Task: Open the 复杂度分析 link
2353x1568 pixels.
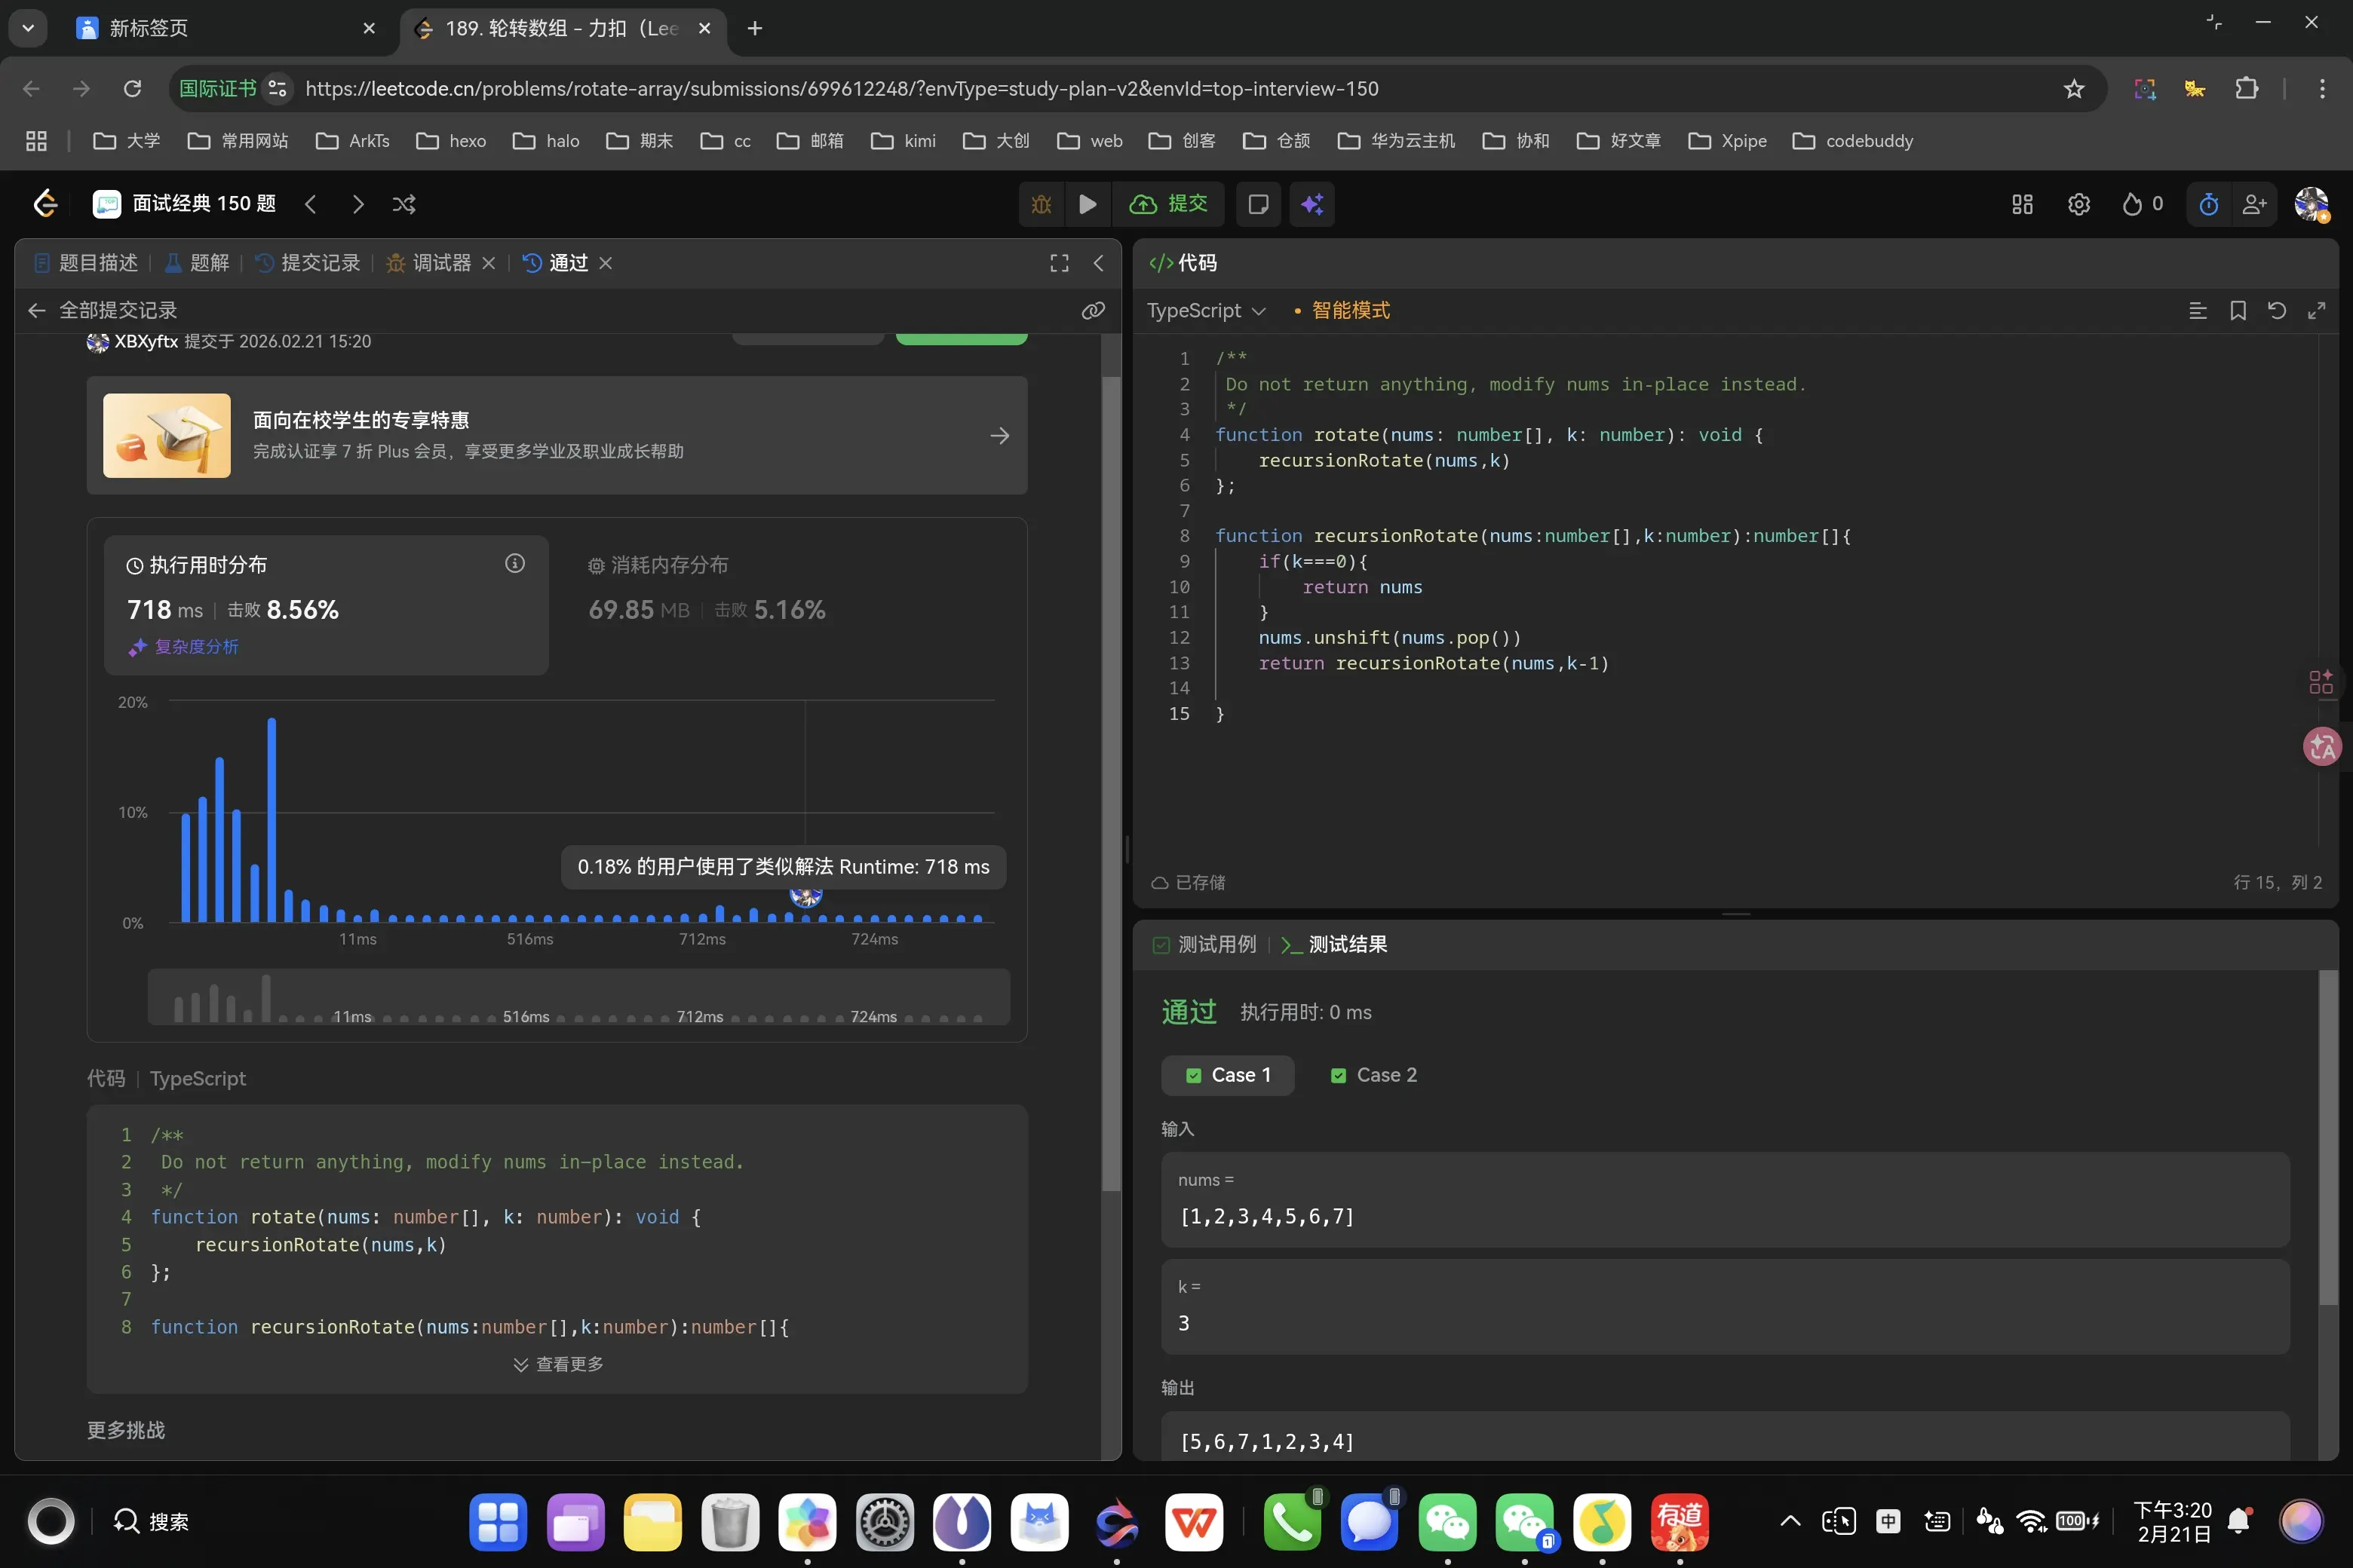Action: [x=195, y=647]
